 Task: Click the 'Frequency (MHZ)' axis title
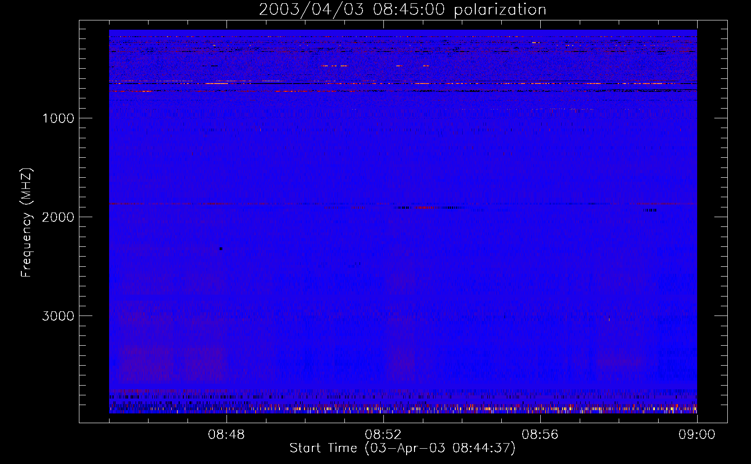point(26,223)
